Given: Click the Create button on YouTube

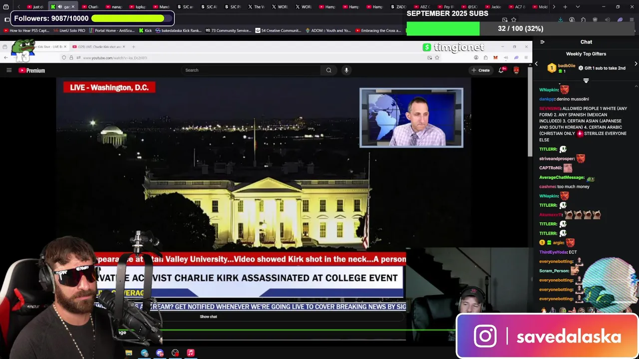Looking at the screenshot, I should point(480,70).
